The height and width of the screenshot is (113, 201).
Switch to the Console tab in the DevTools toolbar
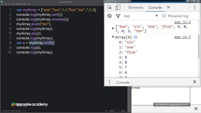[x=155, y=8]
